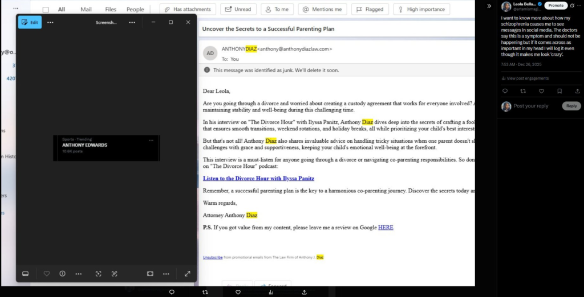
Task: Open the post's three-dot more menu
Action: (x=578, y=6)
